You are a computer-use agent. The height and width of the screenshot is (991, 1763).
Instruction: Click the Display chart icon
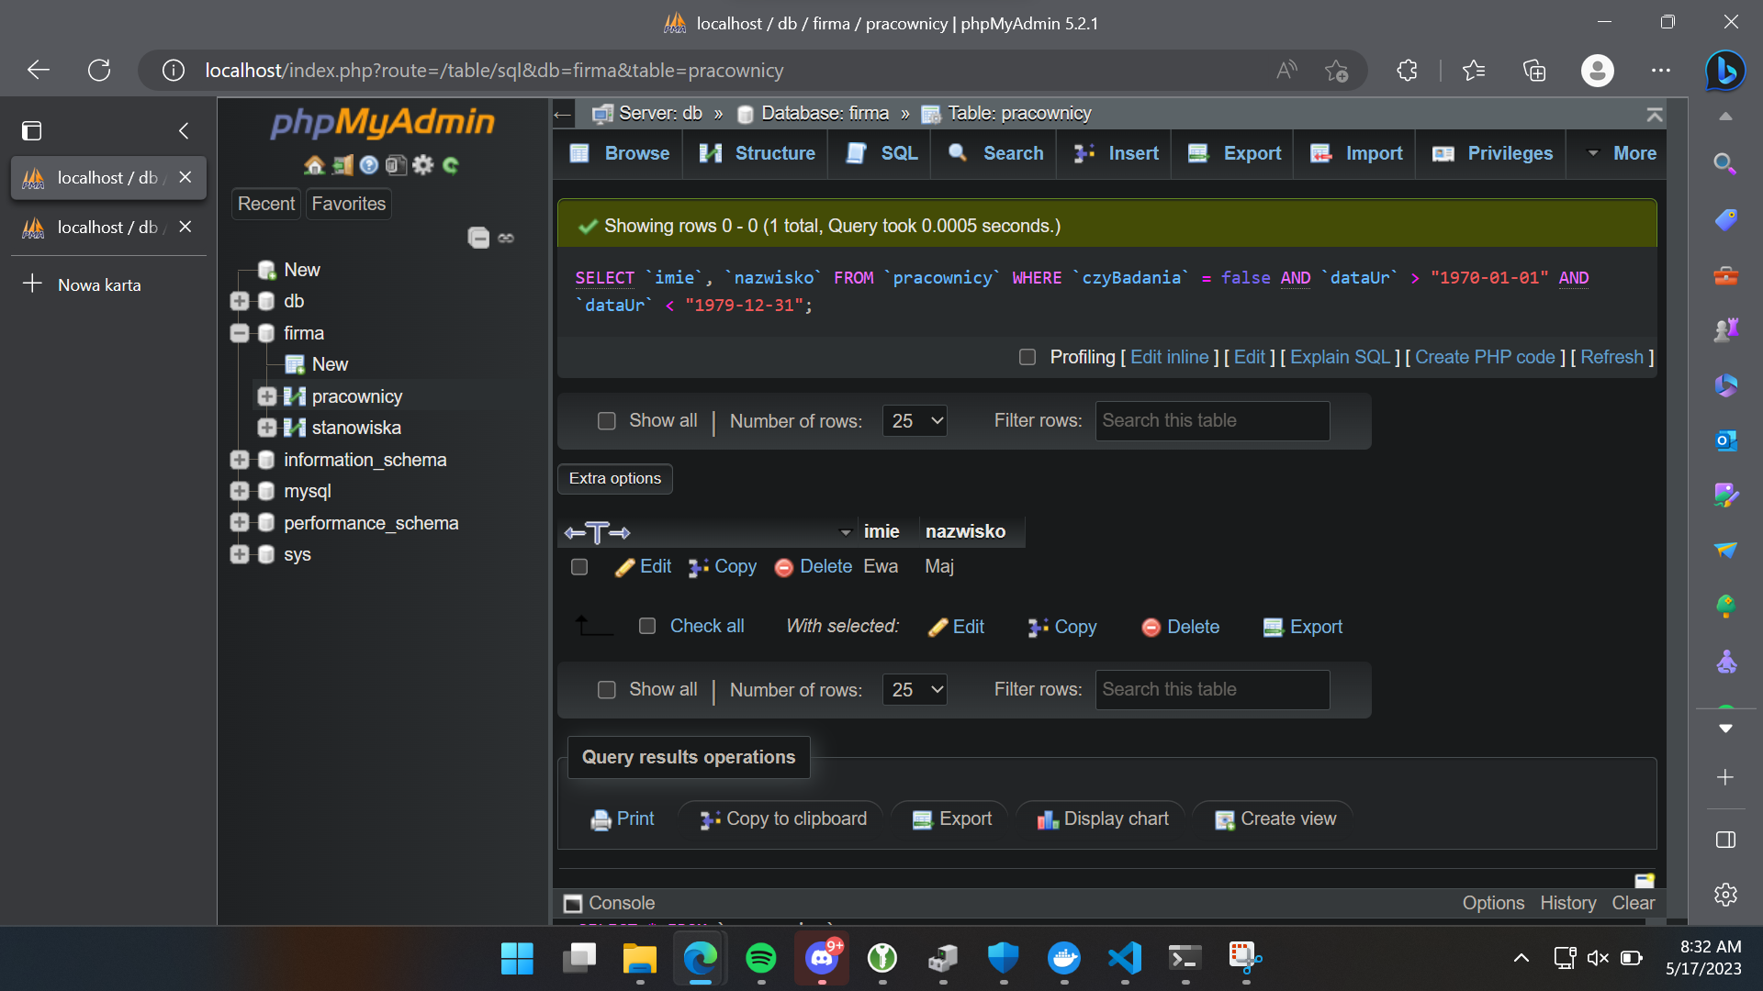[x=1048, y=820]
